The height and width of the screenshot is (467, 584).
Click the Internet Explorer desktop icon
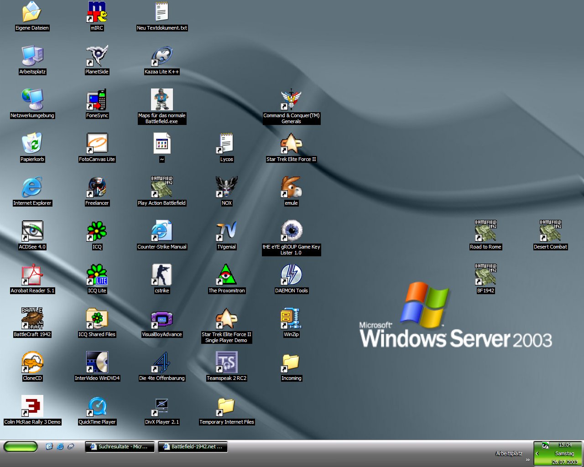(x=32, y=187)
